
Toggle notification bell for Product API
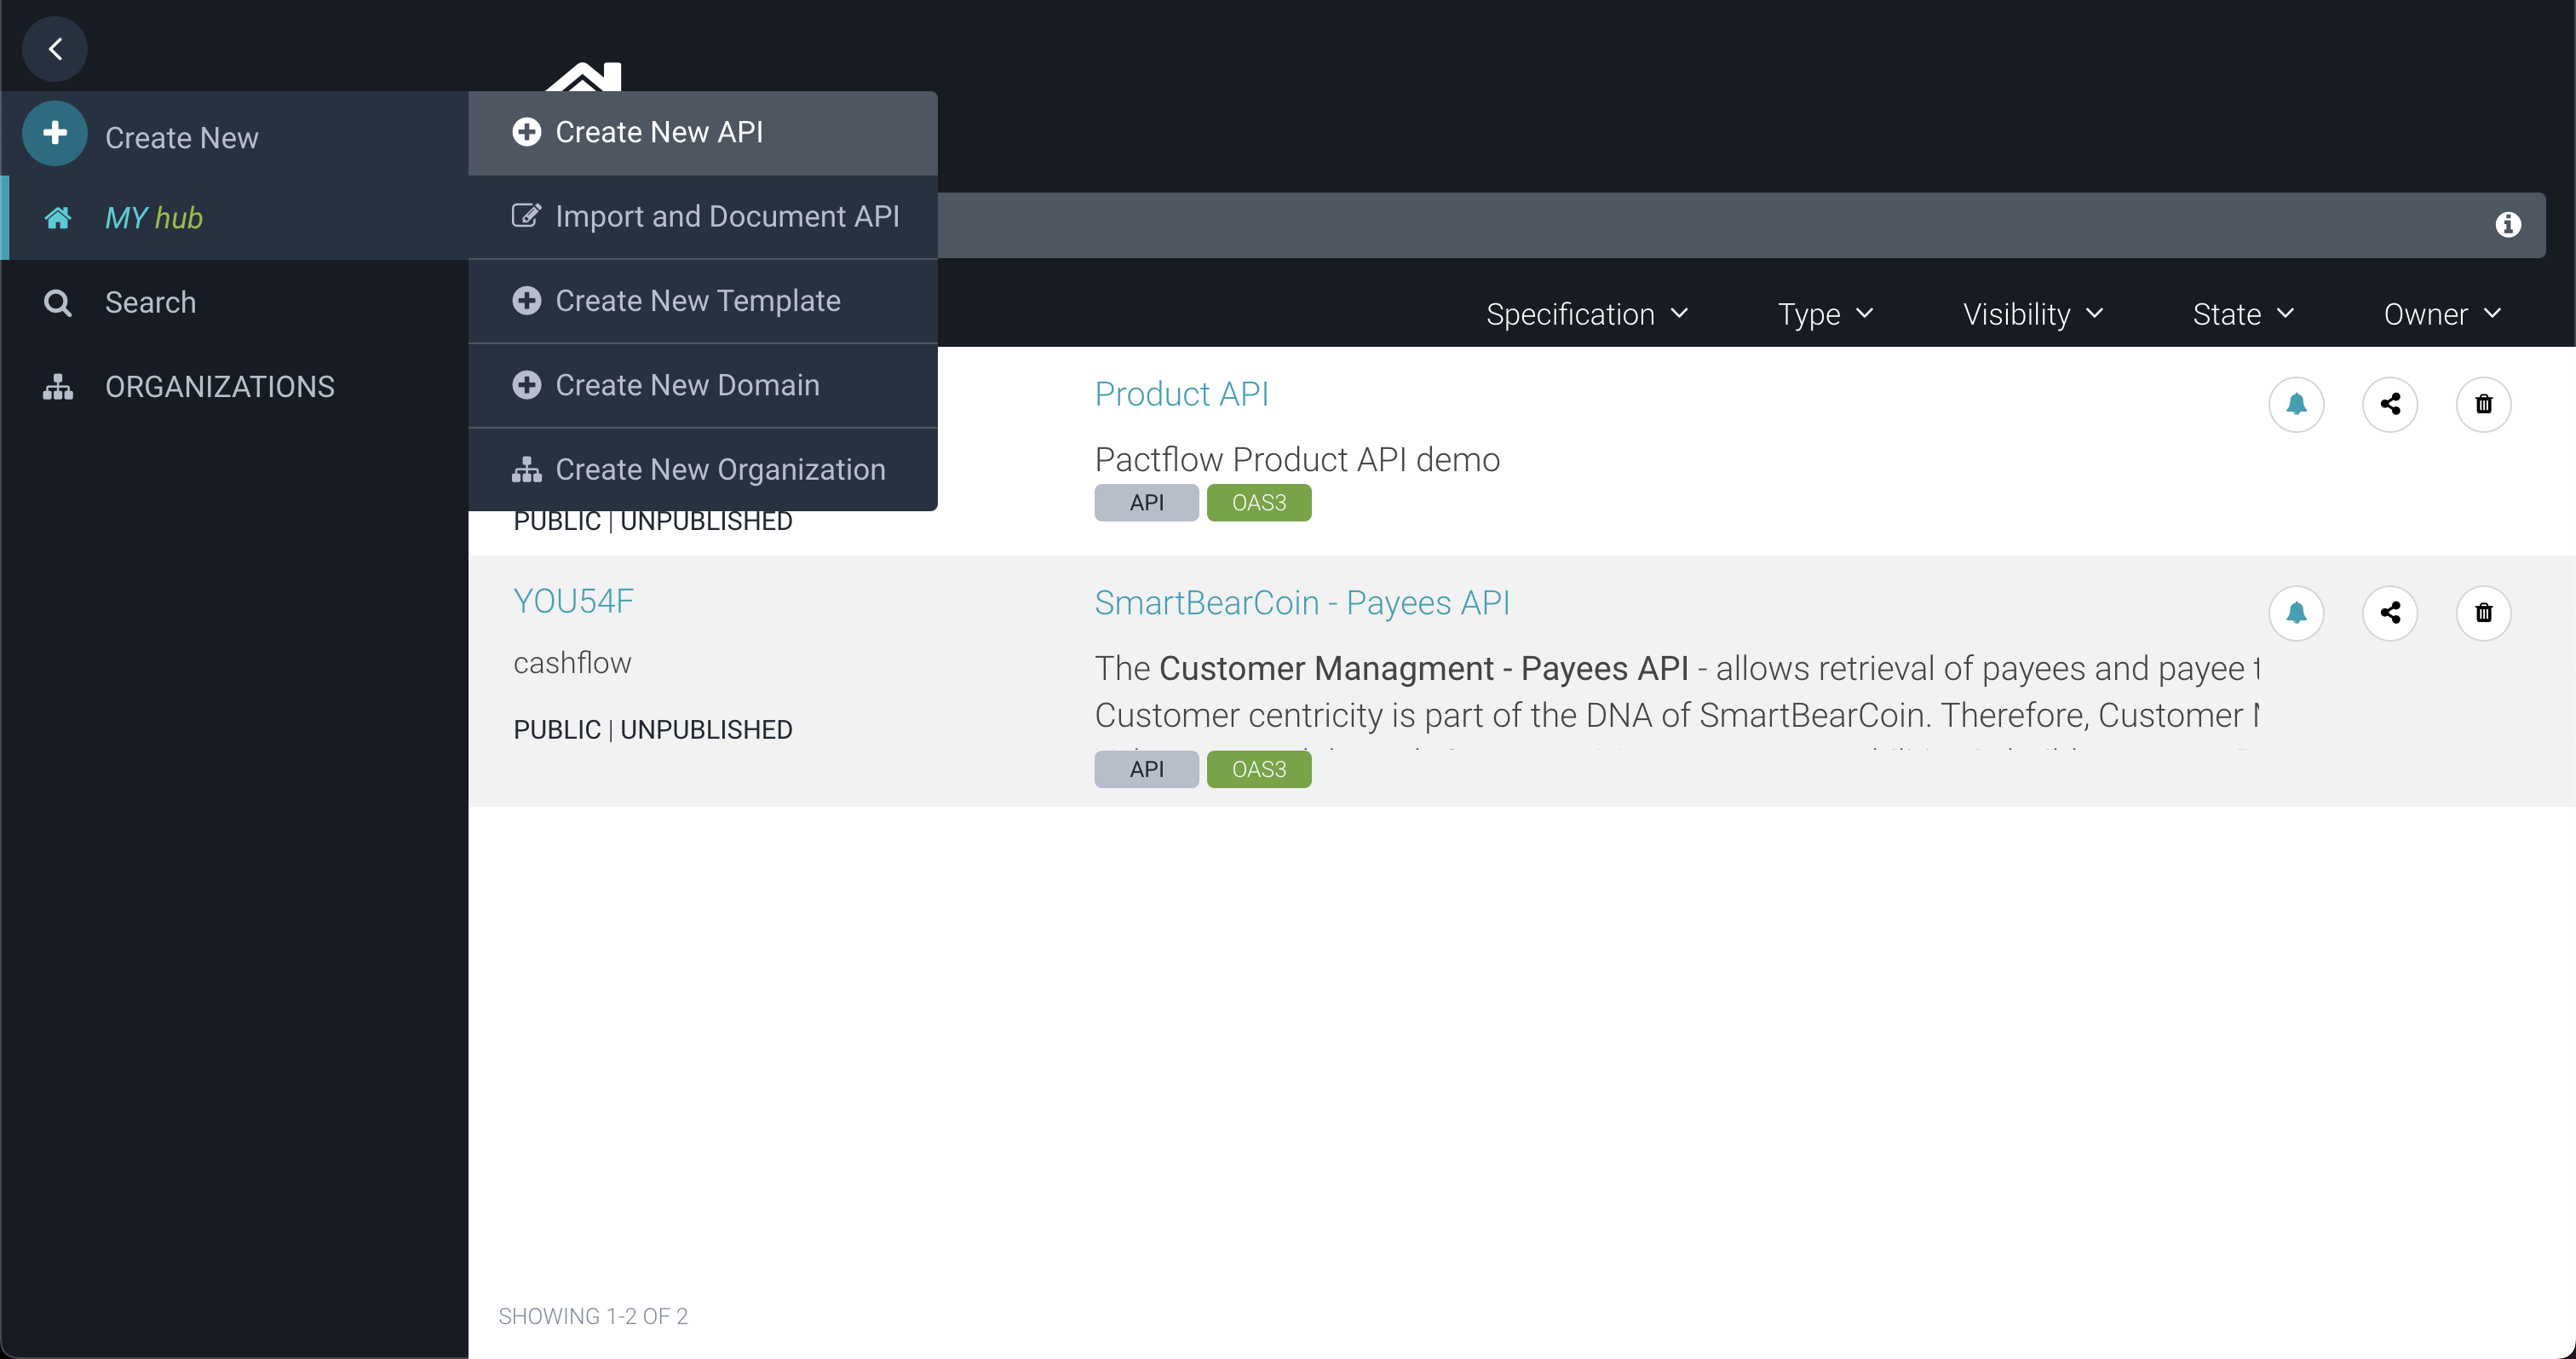click(x=2296, y=404)
